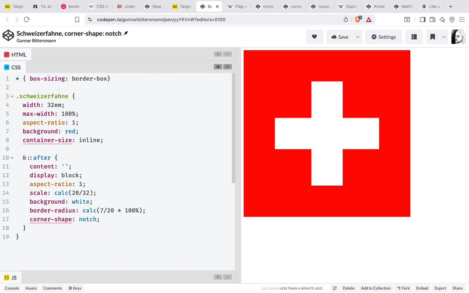Open the Assets panel

pyautogui.click(x=31, y=288)
